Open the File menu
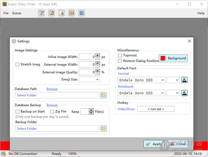The height and width of the screenshot is (157, 208). pyautogui.click(x=6, y=13)
